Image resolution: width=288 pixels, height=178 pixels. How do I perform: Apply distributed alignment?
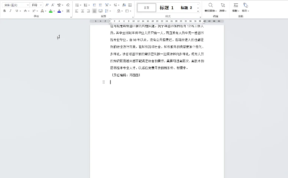[x=100, y=11]
